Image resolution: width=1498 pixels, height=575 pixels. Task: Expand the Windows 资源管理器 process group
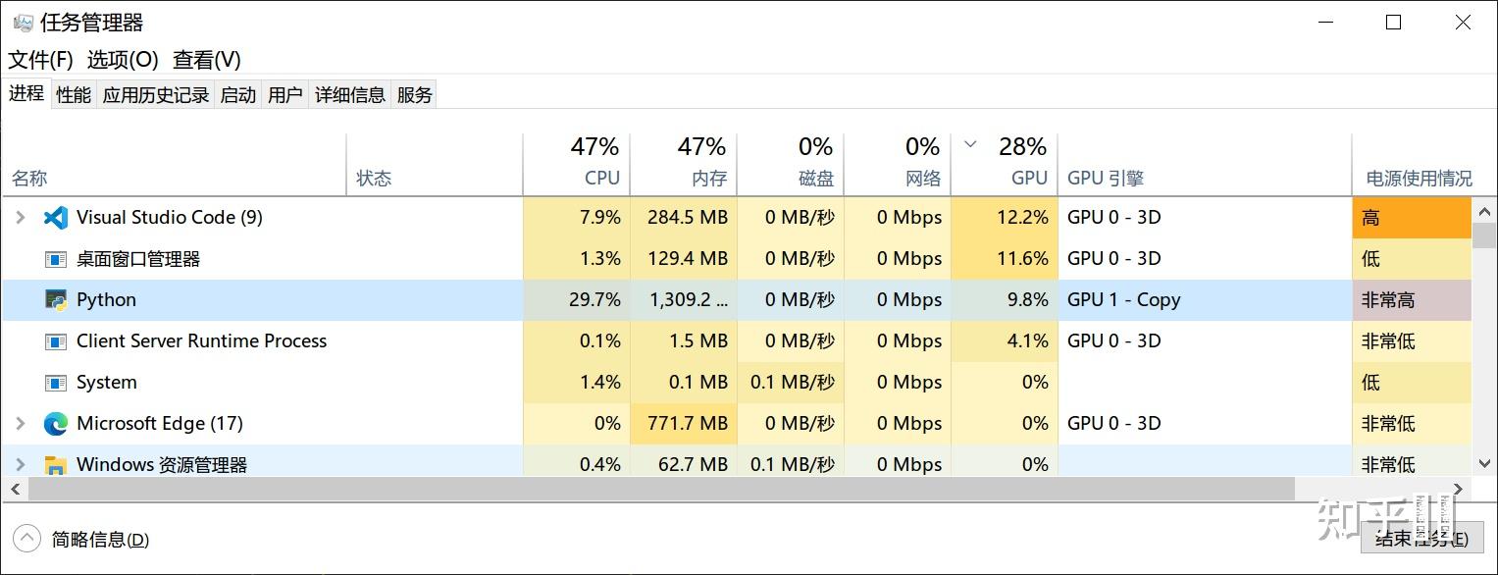pyautogui.click(x=20, y=465)
